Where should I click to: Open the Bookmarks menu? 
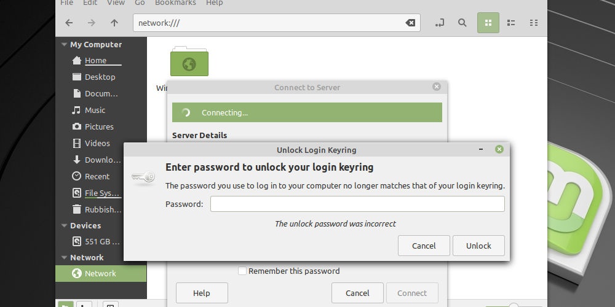pos(175,3)
